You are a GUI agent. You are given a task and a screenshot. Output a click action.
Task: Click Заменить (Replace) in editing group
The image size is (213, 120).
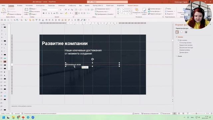[x=170, y=11]
